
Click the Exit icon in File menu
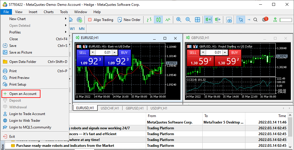pos(5,137)
